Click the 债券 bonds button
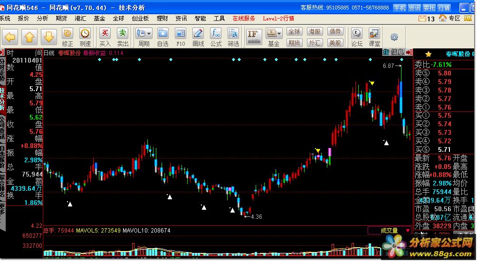 335,32
